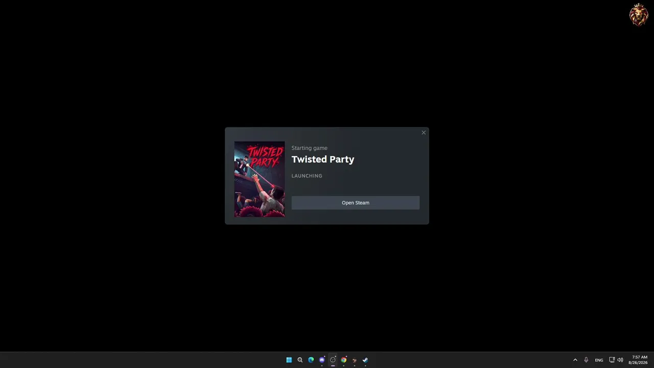Screen dimensions: 654x368
Task: Click the Open Steam button
Action: pos(355,203)
